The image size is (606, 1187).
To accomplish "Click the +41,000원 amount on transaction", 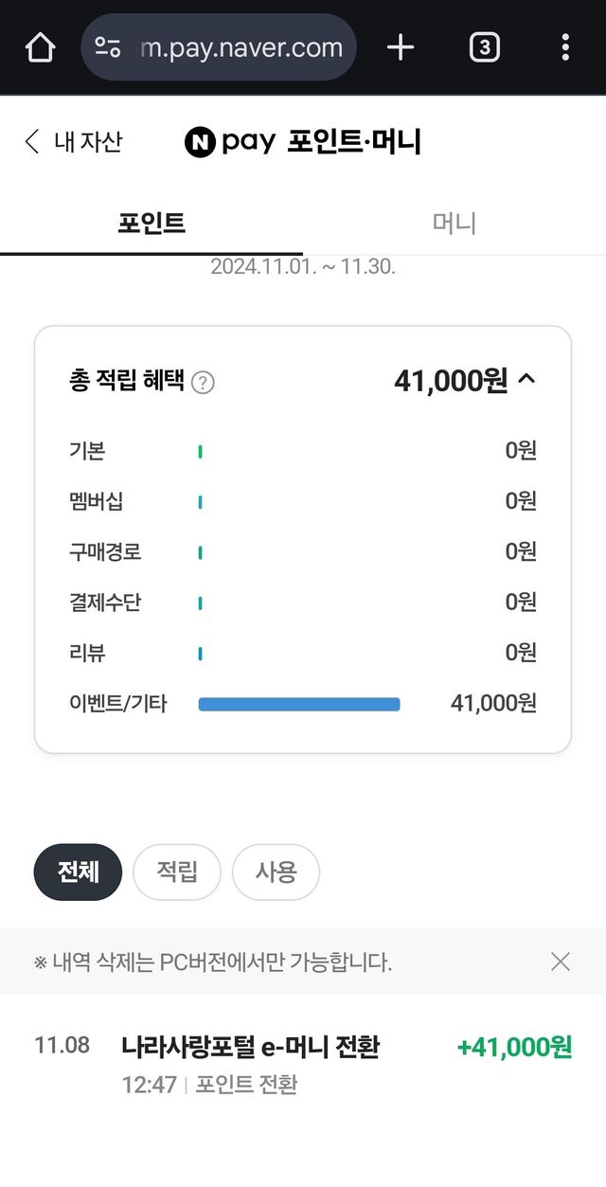I will tap(514, 1047).
